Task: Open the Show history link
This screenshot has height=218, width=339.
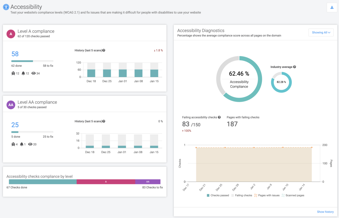Action: (325, 211)
